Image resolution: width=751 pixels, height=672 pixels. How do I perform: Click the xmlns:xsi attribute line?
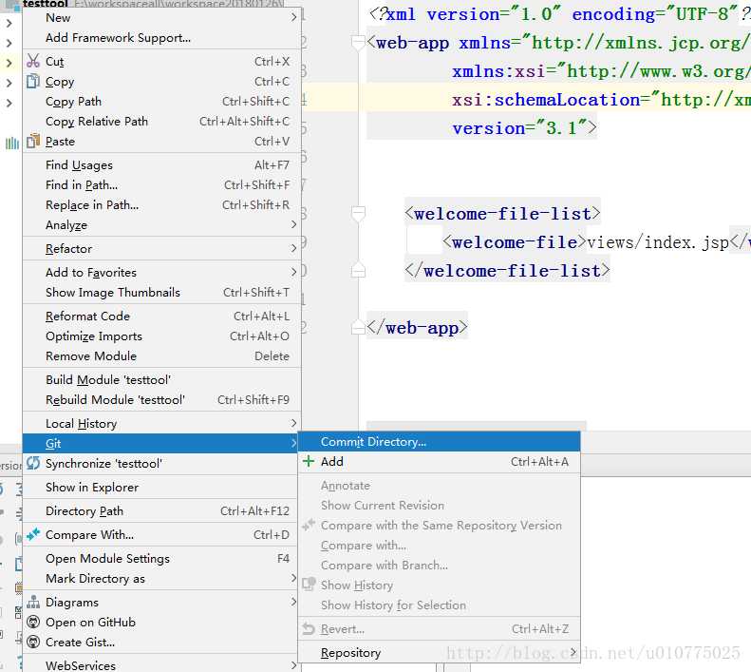(601, 71)
